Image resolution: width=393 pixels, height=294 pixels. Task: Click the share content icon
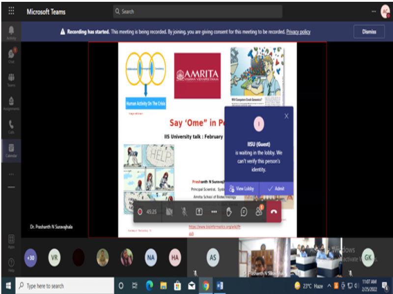click(x=199, y=212)
